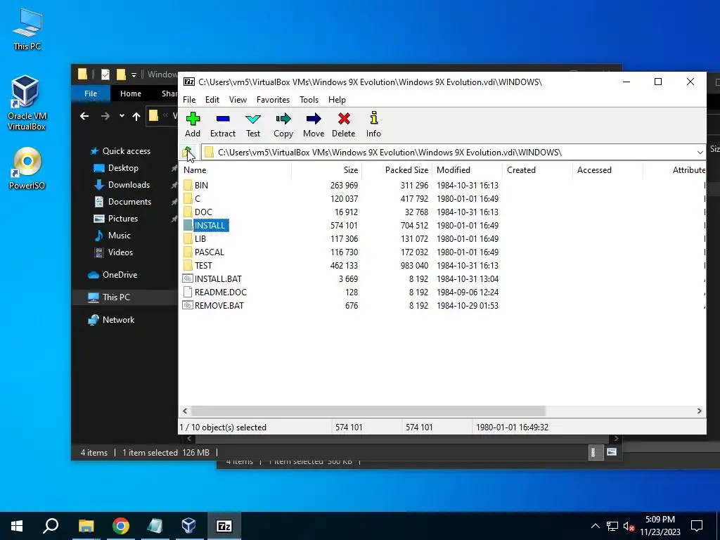Viewport: 720px width, 540px height.
Task: Open Chrome from the taskbar
Action: click(120, 526)
